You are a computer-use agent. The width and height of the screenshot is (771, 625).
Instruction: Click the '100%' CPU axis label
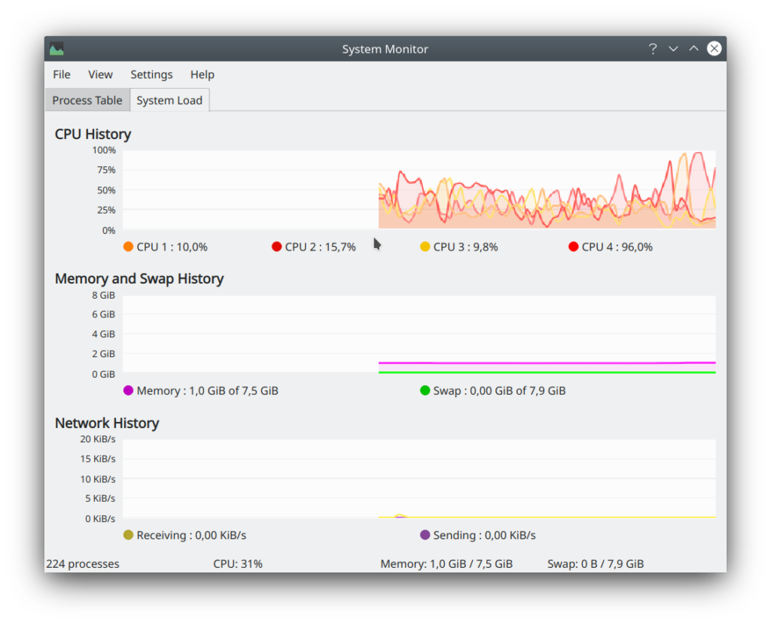(104, 150)
